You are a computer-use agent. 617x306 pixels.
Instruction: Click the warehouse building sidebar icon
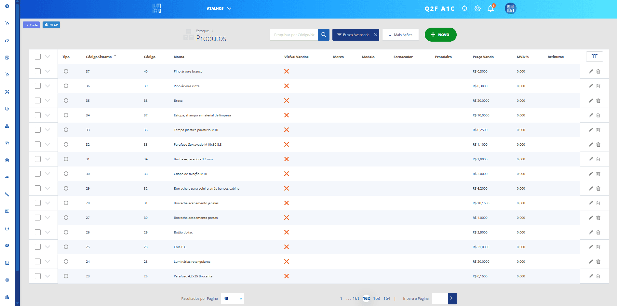coord(7,160)
